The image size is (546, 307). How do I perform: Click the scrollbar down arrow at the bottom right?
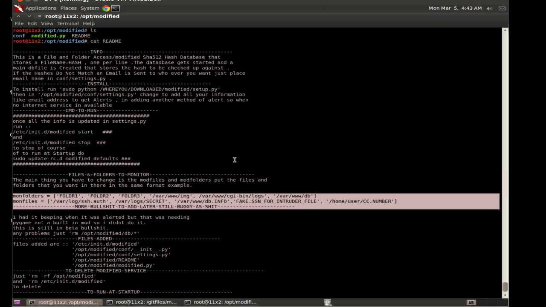[x=505, y=295]
